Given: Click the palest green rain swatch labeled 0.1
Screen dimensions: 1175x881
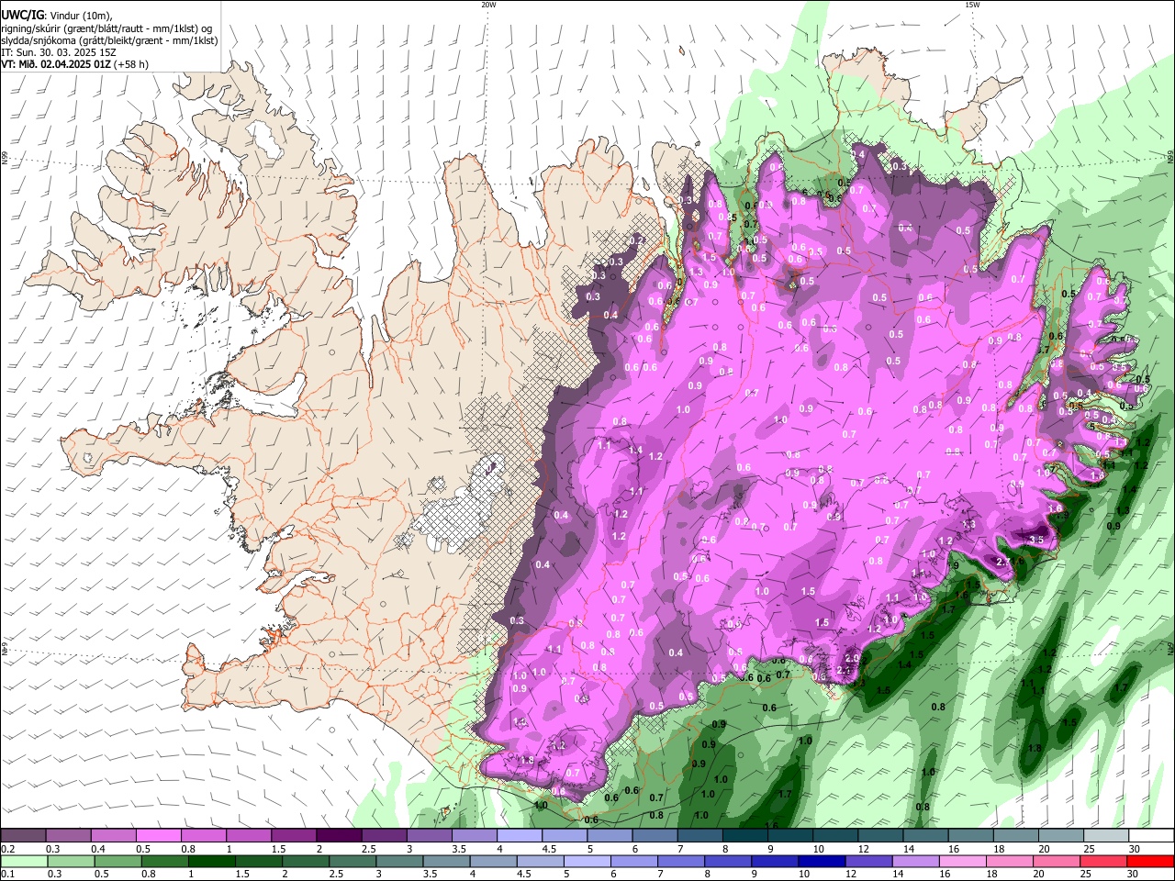Looking at the screenshot, I should tap(23, 862).
